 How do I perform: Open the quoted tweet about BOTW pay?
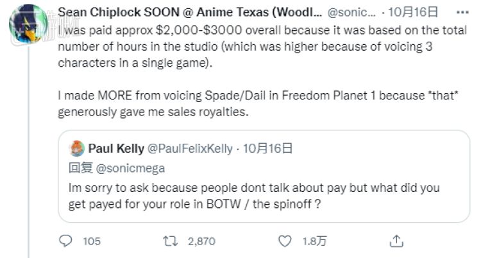[x=264, y=176]
